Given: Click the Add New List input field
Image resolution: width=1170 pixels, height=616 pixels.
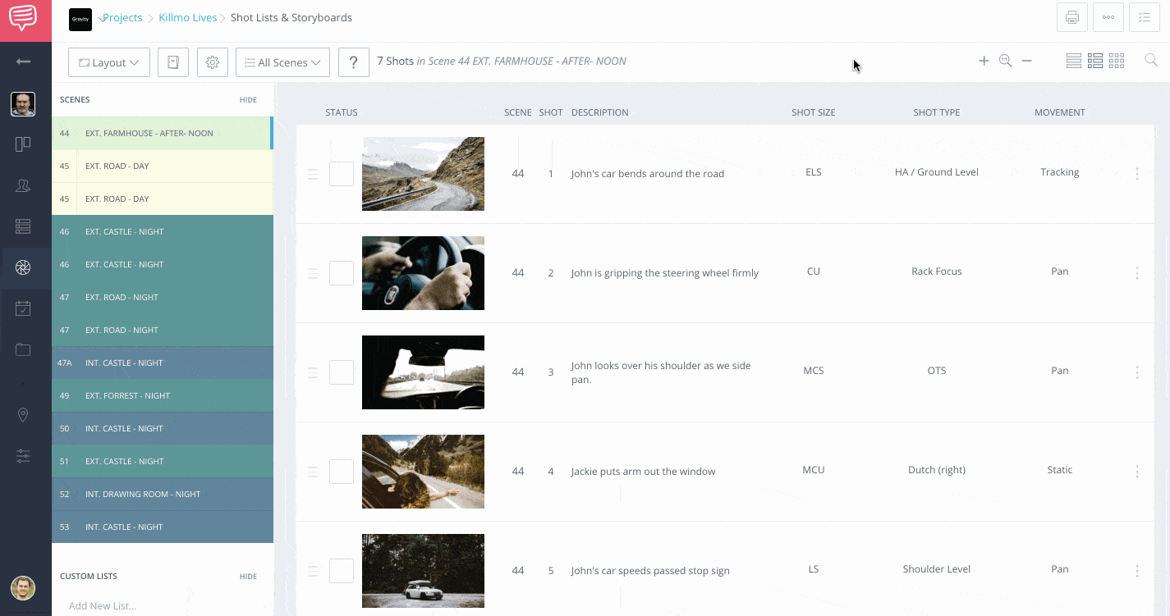Looking at the screenshot, I should [103, 606].
